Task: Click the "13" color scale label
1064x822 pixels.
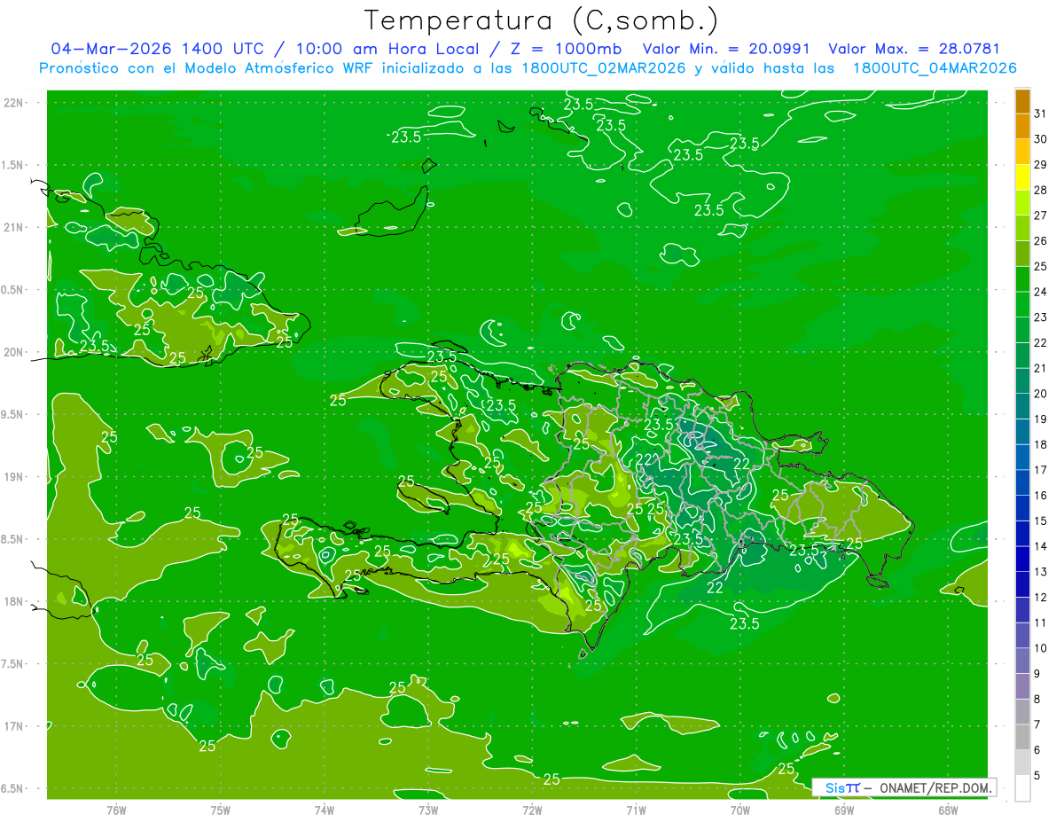Action: click(x=1041, y=572)
